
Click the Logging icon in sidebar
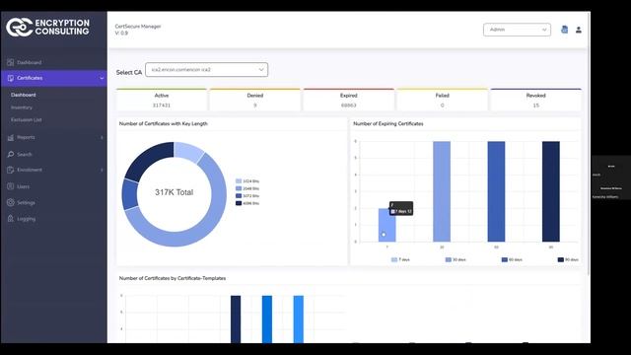pos(11,219)
